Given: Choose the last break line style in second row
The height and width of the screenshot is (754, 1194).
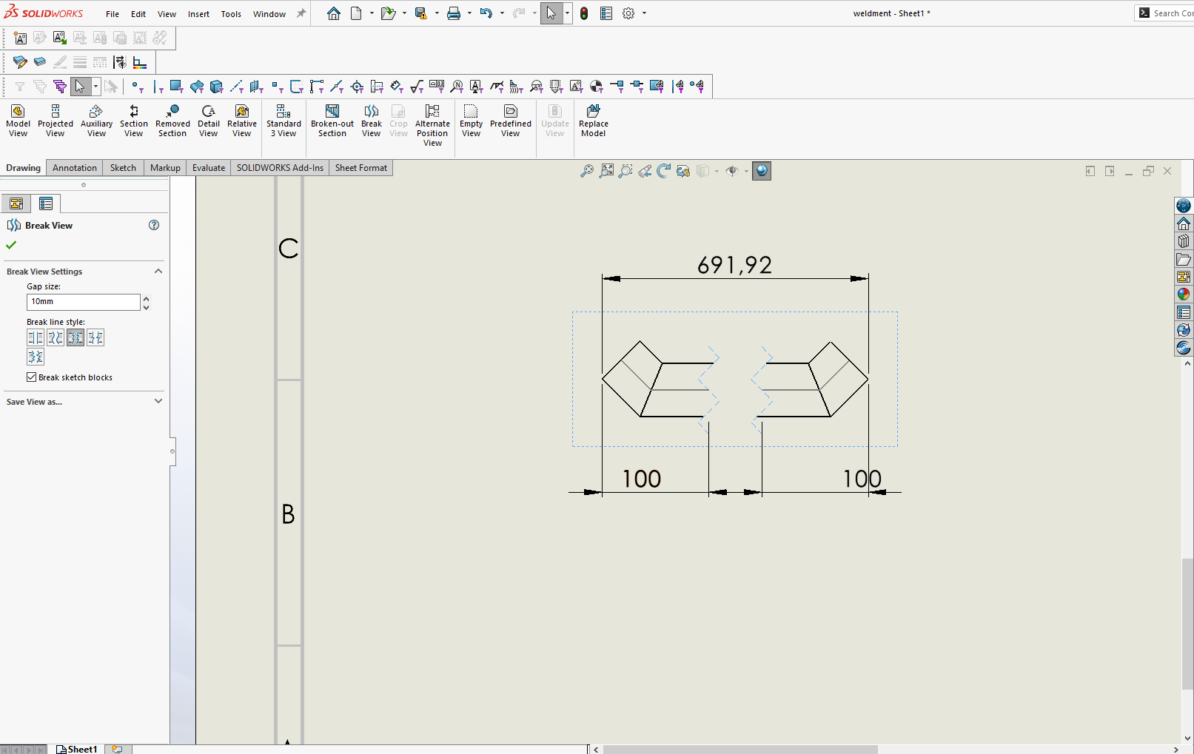Looking at the screenshot, I should click(x=35, y=357).
